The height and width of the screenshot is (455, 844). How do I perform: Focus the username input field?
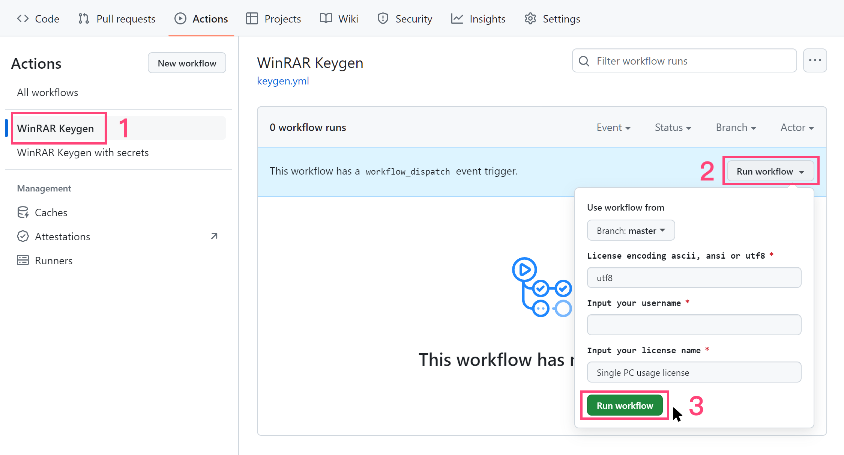pyautogui.click(x=694, y=325)
